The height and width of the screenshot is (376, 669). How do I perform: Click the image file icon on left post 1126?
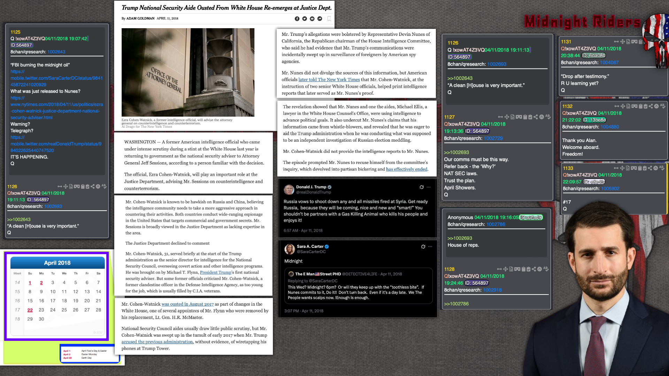point(71,187)
